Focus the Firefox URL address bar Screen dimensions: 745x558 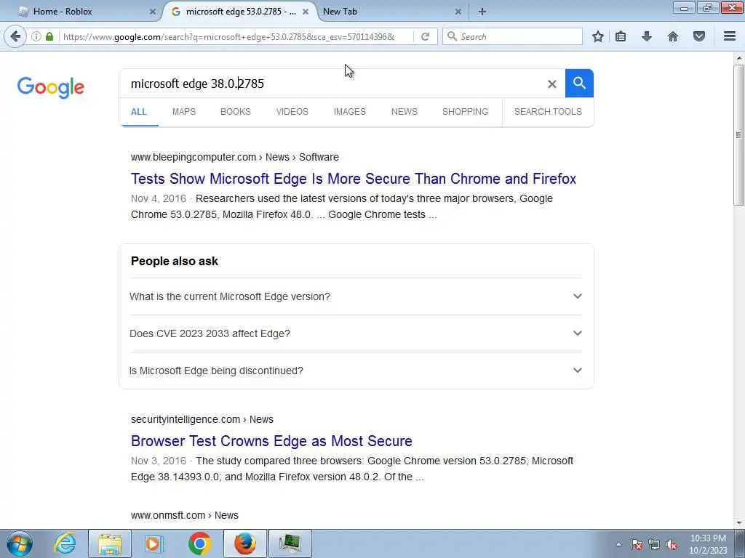235,36
